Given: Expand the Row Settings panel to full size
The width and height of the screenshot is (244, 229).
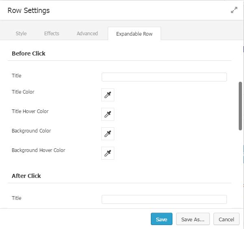Looking at the screenshot, I should [x=234, y=11].
